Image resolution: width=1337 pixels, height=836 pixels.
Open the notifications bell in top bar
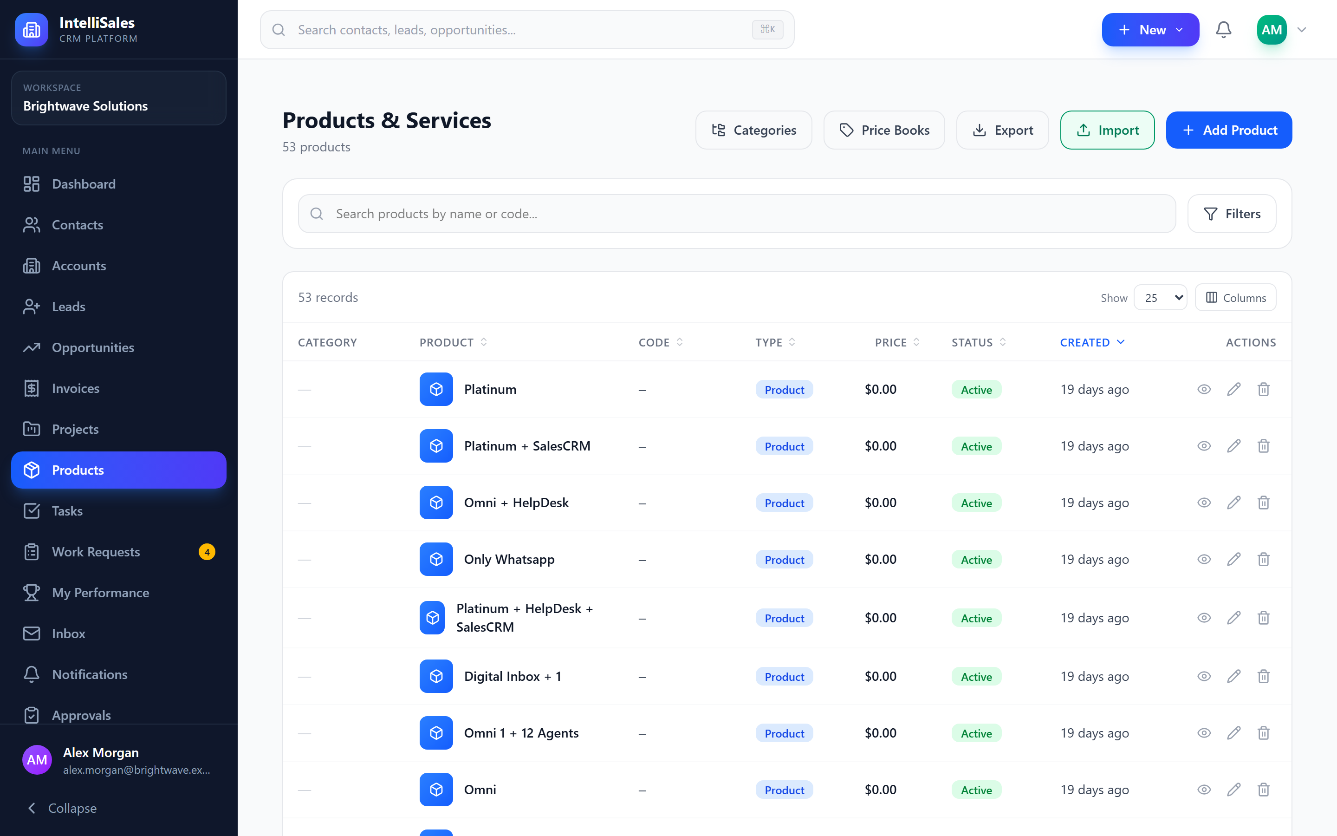point(1223,30)
